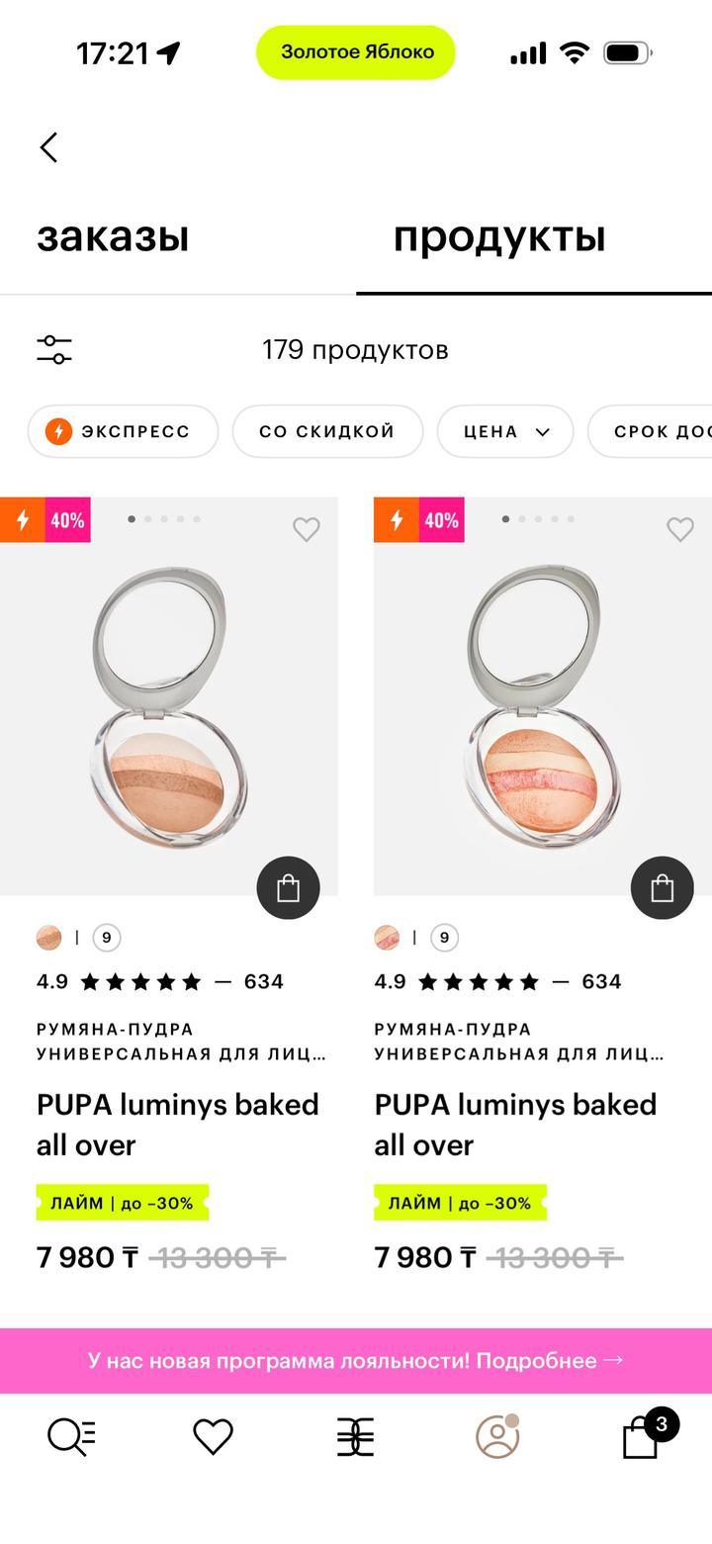Tap the back arrow icon
Screen dimensions: 712x1544
point(48,147)
